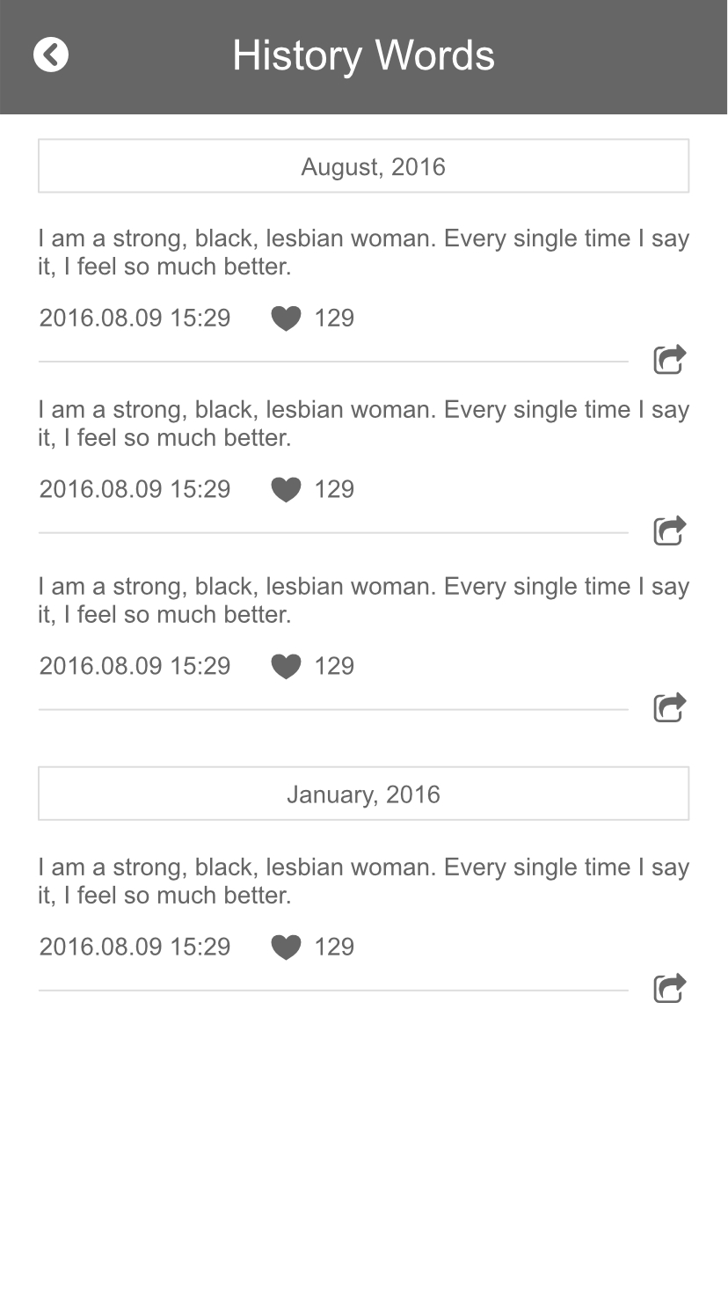The image size is (728, 1295).
Task: Toggle the heart on the second August quote
Action: pyautogui.click(x=286, y=490)
